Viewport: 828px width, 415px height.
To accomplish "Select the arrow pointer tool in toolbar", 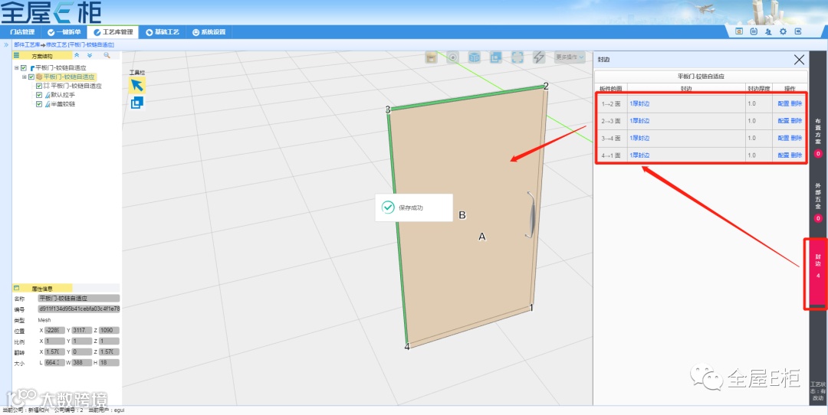I will (x=137, y=86).
